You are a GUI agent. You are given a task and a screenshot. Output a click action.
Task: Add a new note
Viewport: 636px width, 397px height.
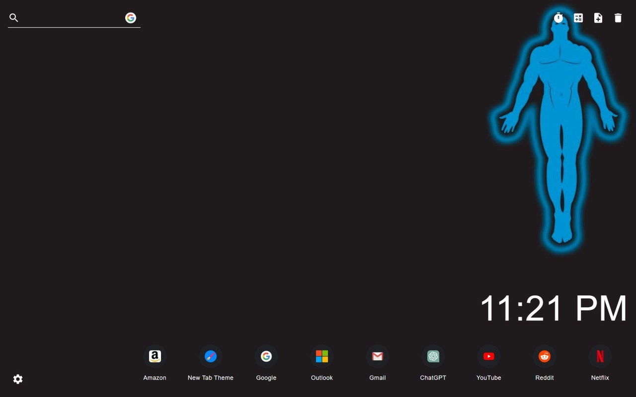click(598, 18)
